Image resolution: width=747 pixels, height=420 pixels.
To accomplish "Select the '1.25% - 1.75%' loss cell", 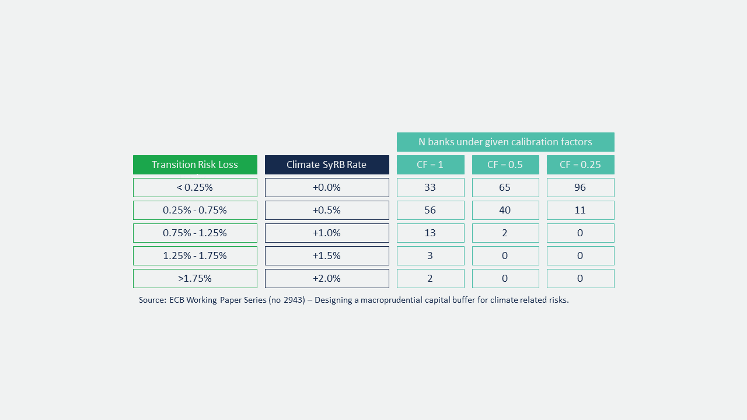I will [195, 256].
